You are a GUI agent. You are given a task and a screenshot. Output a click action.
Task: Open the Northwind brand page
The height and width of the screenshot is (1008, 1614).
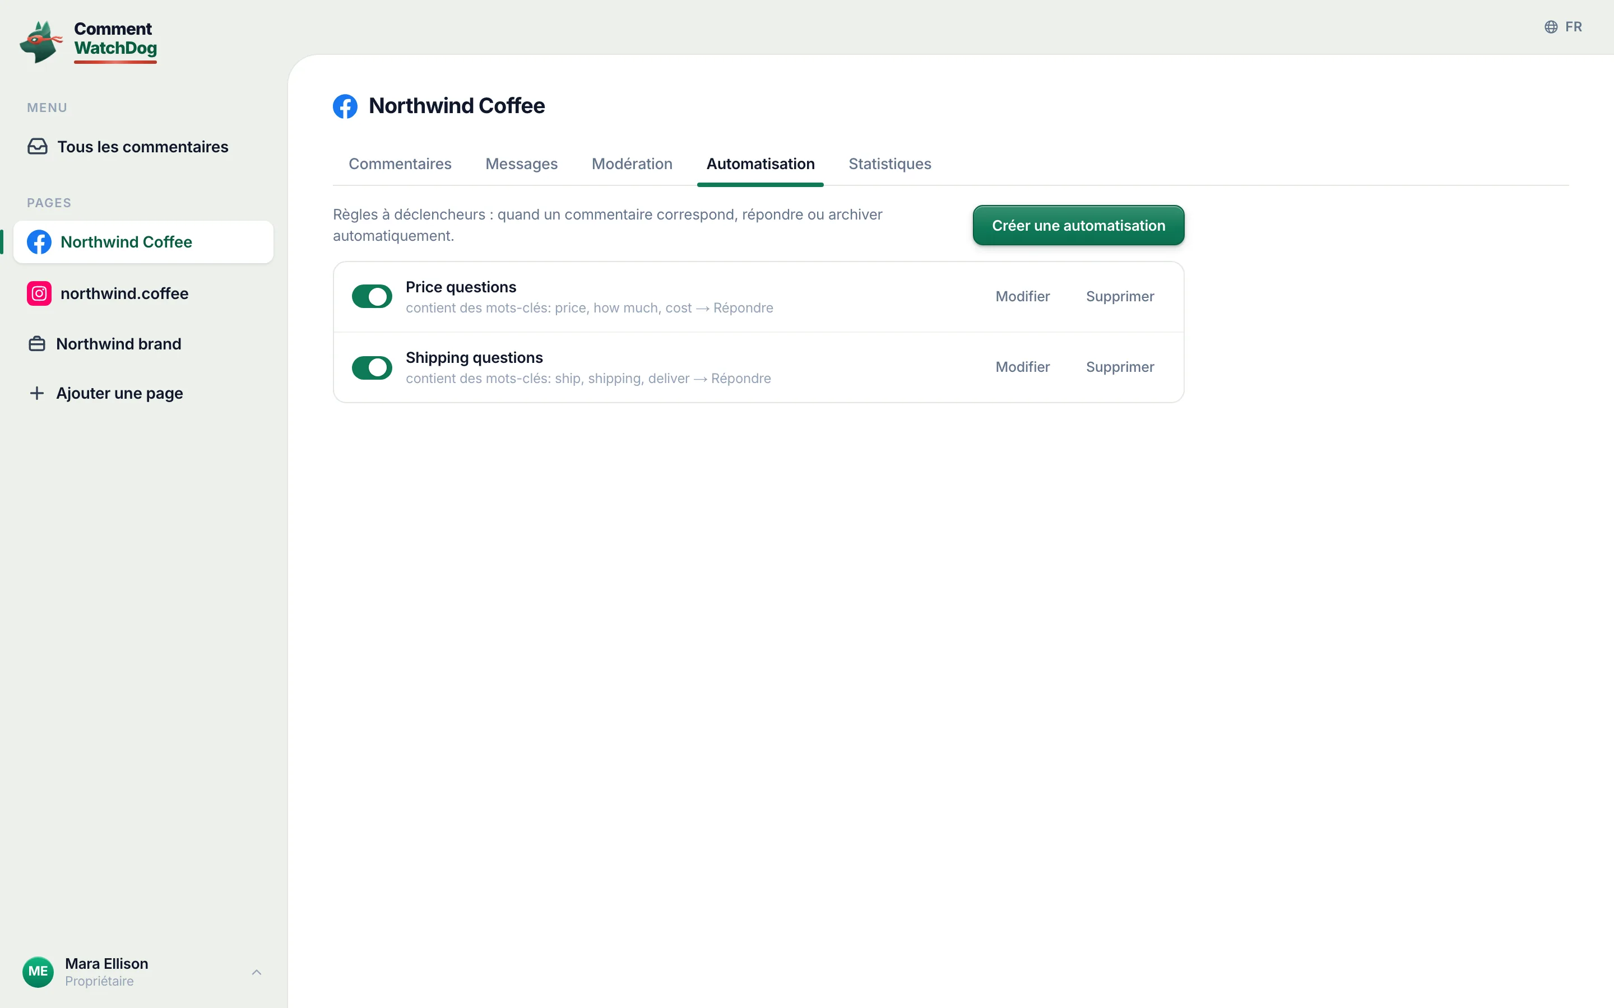pos(143,344)
